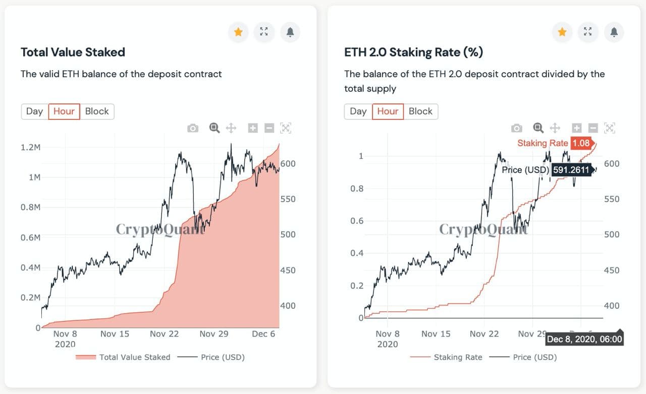Screen dimensions: 646x394
Task: Click the Dec 8, 2020, 06:00 date marker
Action: [x=585, y=339]
